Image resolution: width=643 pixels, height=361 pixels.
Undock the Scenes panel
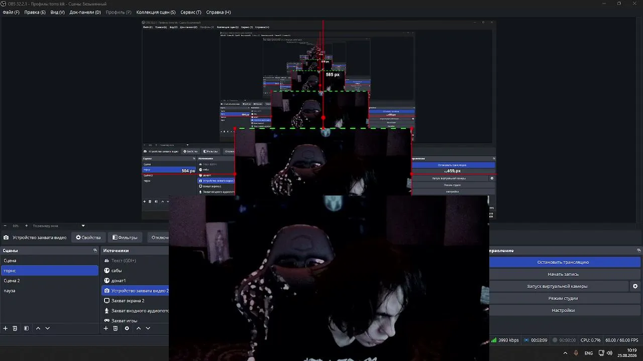click(95, 250)
